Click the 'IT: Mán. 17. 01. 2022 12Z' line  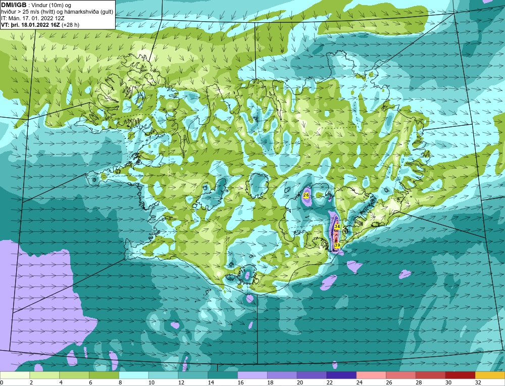32,18
